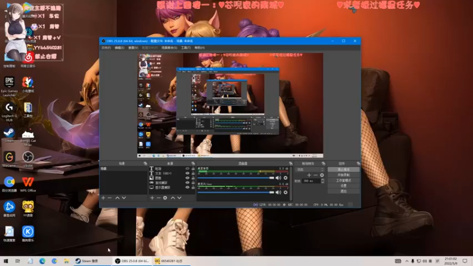
Task: Open the 淡出 transition type dropdown
Action: coord(309,170)
